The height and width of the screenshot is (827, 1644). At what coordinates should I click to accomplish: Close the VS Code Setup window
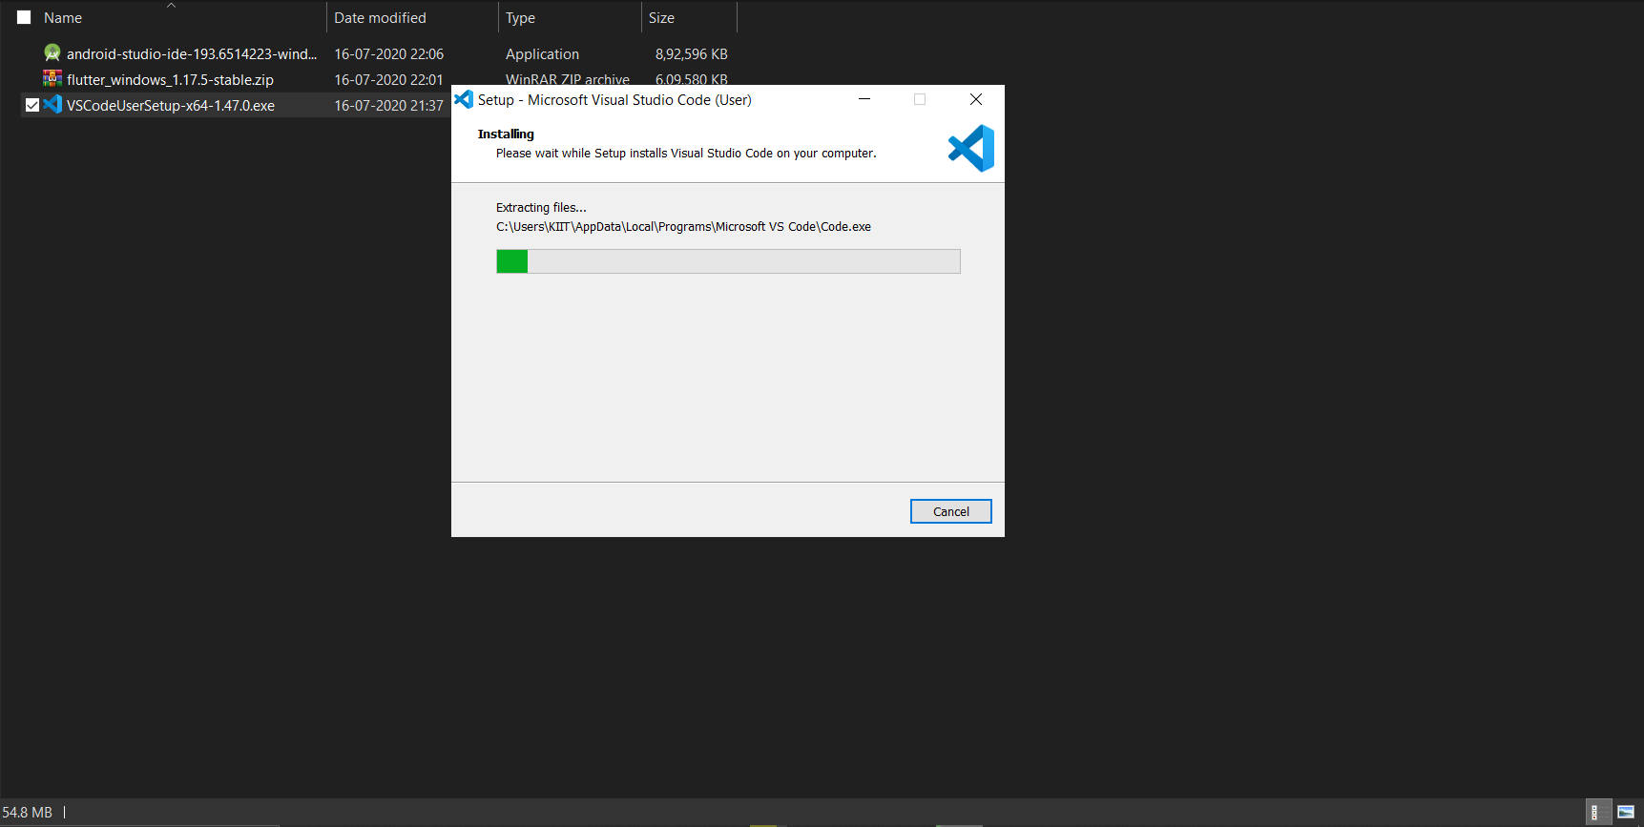point(976,99)
